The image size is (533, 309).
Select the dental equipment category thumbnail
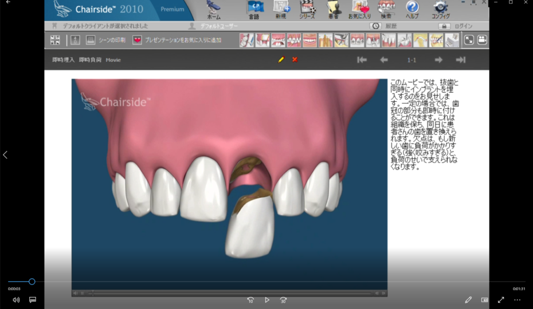452,40
